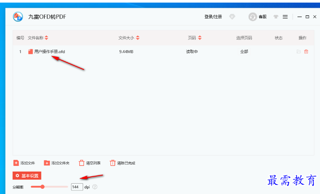Click the 添加文件夹 add folder button
Viewport: 320px width, 194px height.
(57, 163)
